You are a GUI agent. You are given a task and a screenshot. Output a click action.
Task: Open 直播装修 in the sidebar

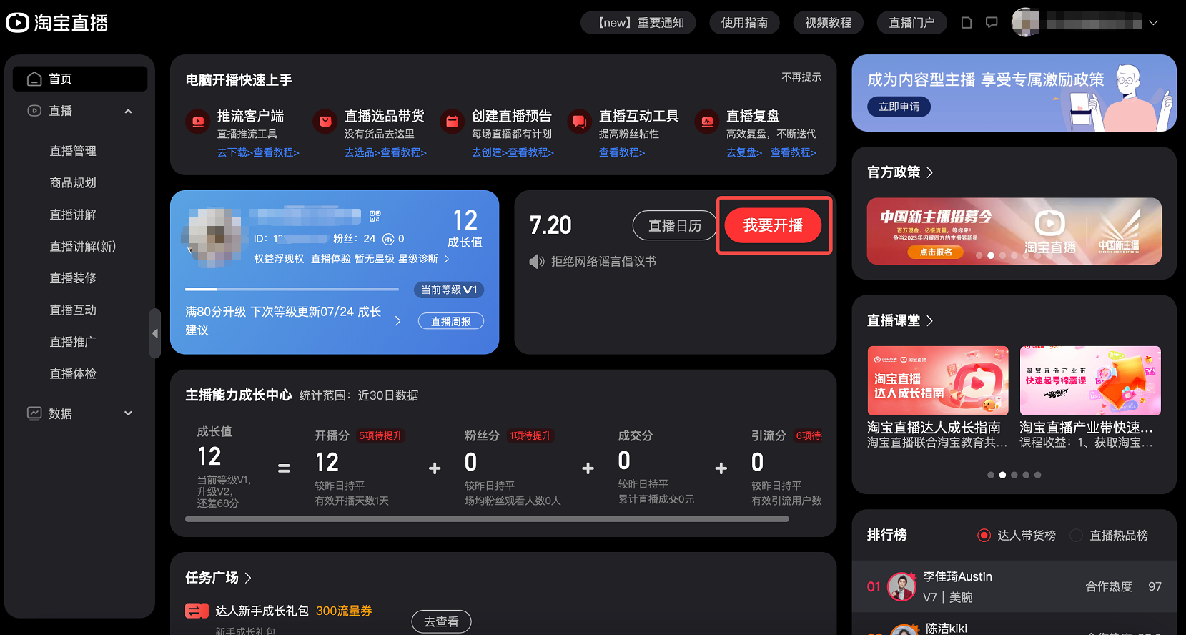click(73, 278)
